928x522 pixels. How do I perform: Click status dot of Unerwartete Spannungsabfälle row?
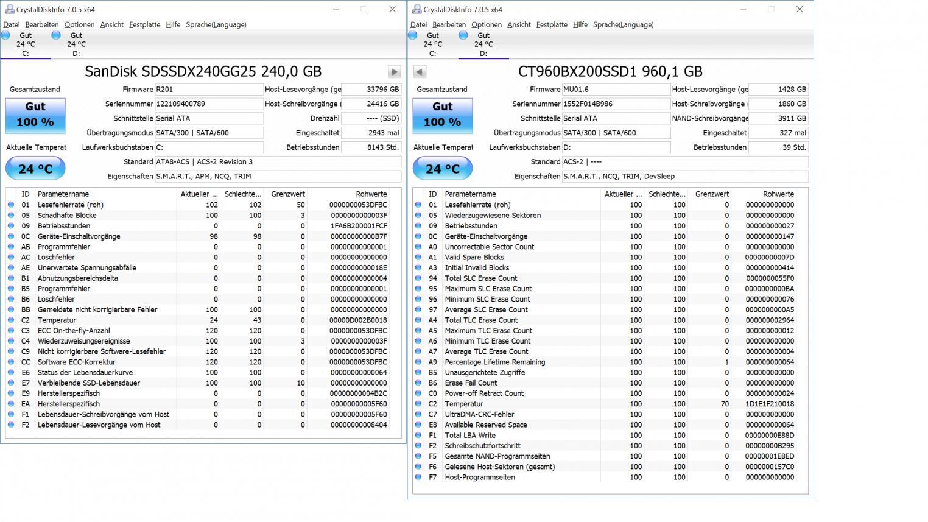pos(11,268)
